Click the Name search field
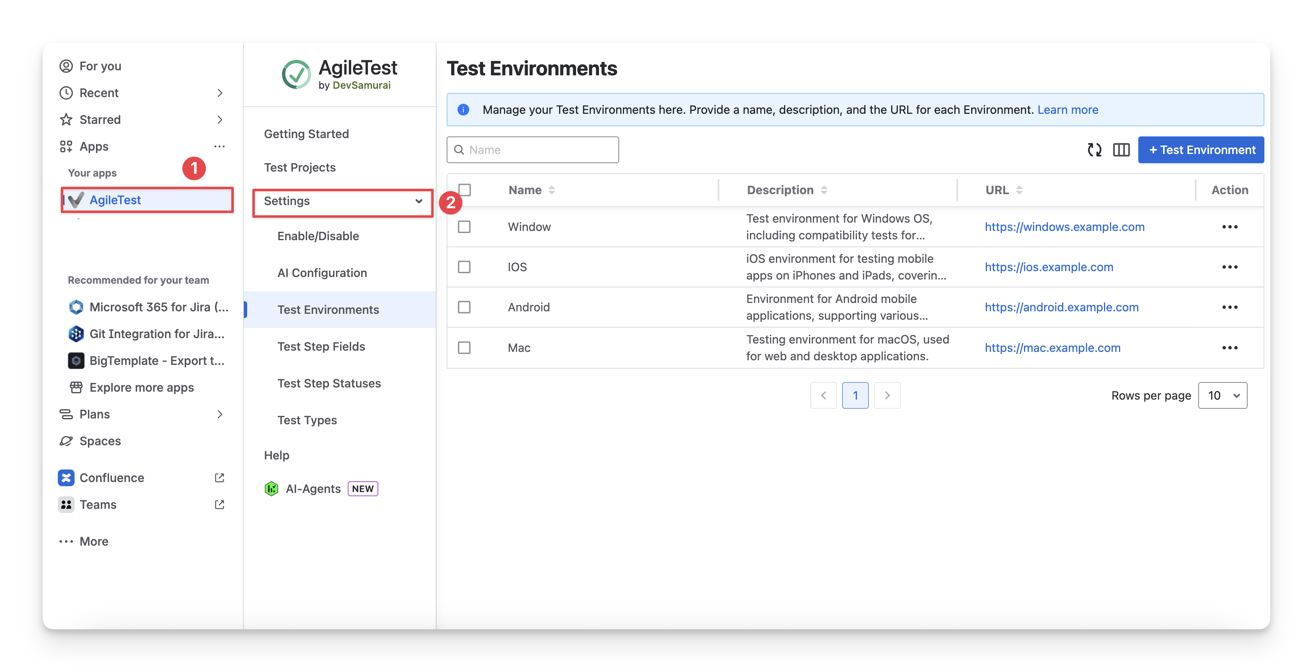Viewport: 1313px width, 672px height. [540, 150]
